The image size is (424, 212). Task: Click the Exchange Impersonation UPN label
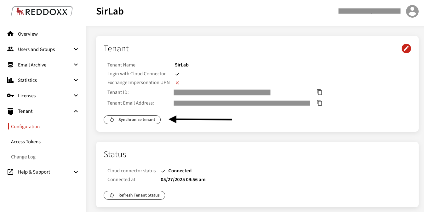click(x=139, y=83)
